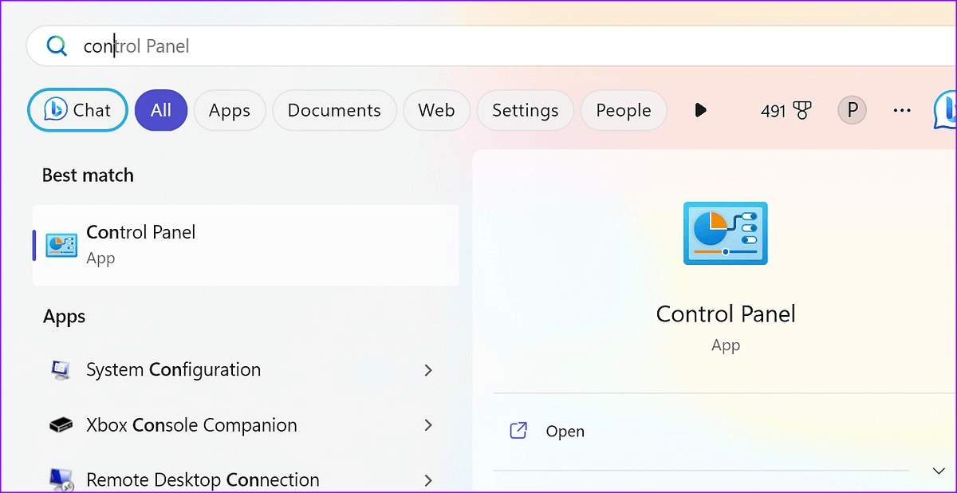Open the three-dots more options menu
Viewport: 957px width, 493px height.
902,110
